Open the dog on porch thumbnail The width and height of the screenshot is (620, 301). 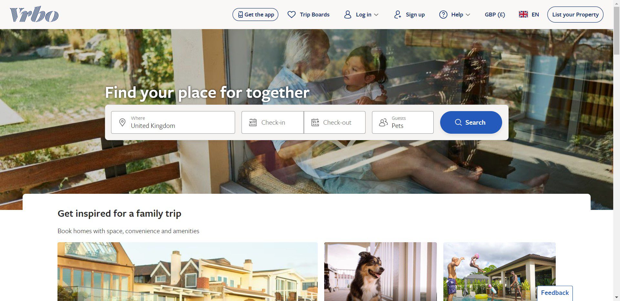tap(380, 272)
